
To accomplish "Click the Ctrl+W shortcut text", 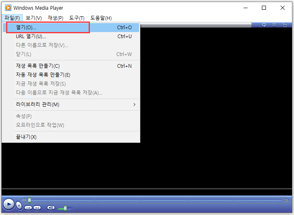I will click(x=124, y=54).
